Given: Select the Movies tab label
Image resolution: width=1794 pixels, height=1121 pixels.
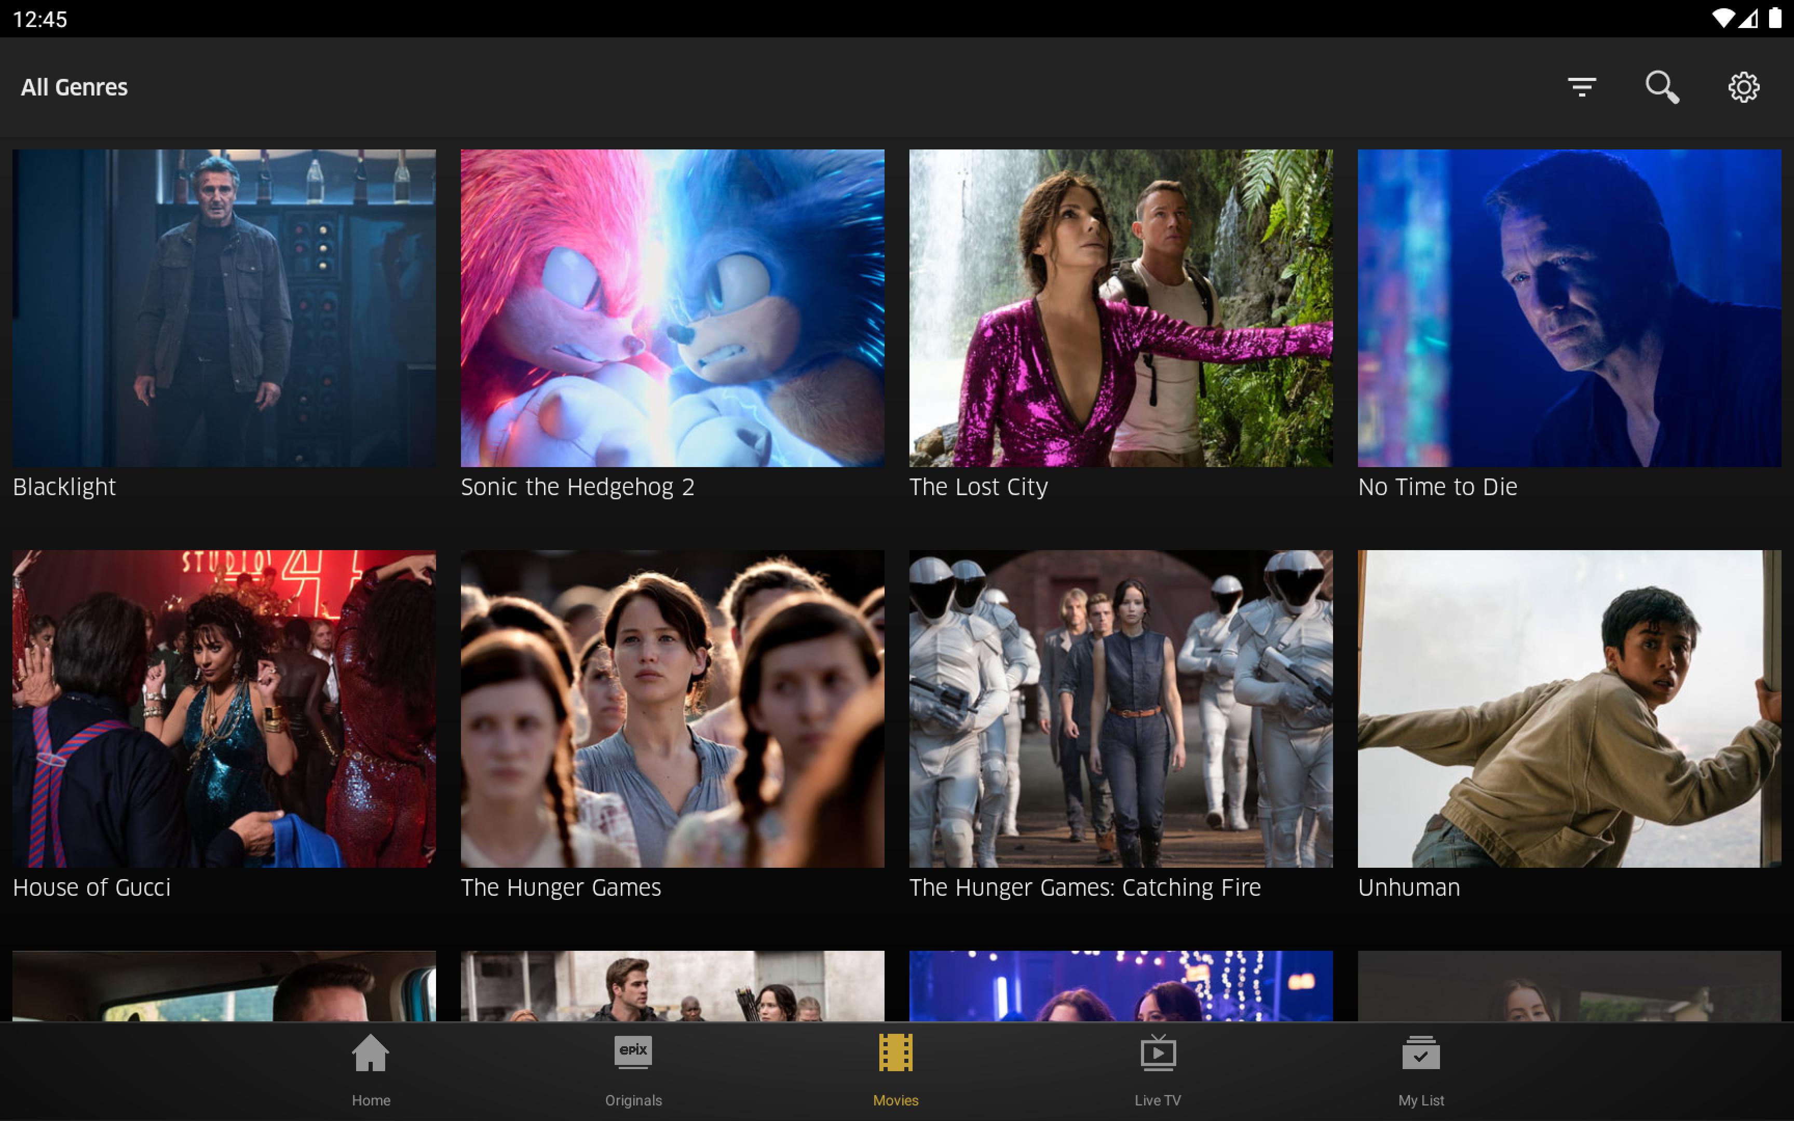Looking at the screenshot, I should coord(895,1100).
